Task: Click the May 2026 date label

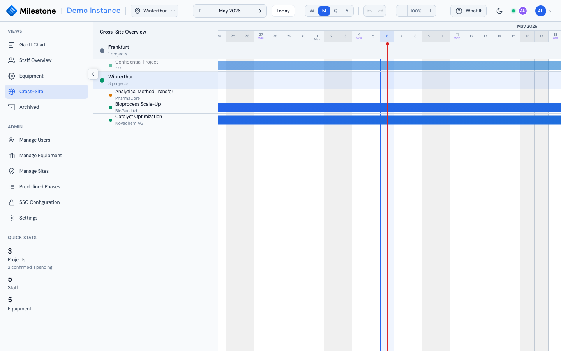Action: click(230, 11)
